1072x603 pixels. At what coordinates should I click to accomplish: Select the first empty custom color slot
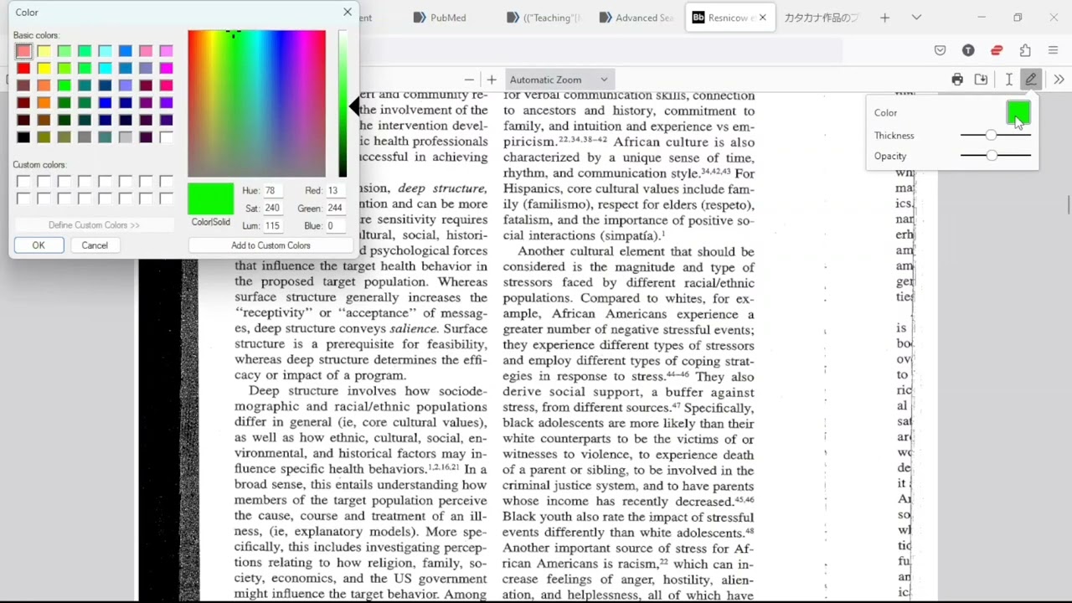pyautogui.click(x=23, y=181)
